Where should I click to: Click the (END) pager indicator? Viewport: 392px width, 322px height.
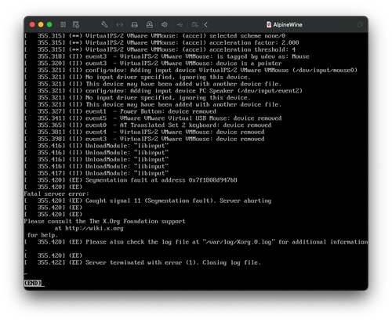33,283
